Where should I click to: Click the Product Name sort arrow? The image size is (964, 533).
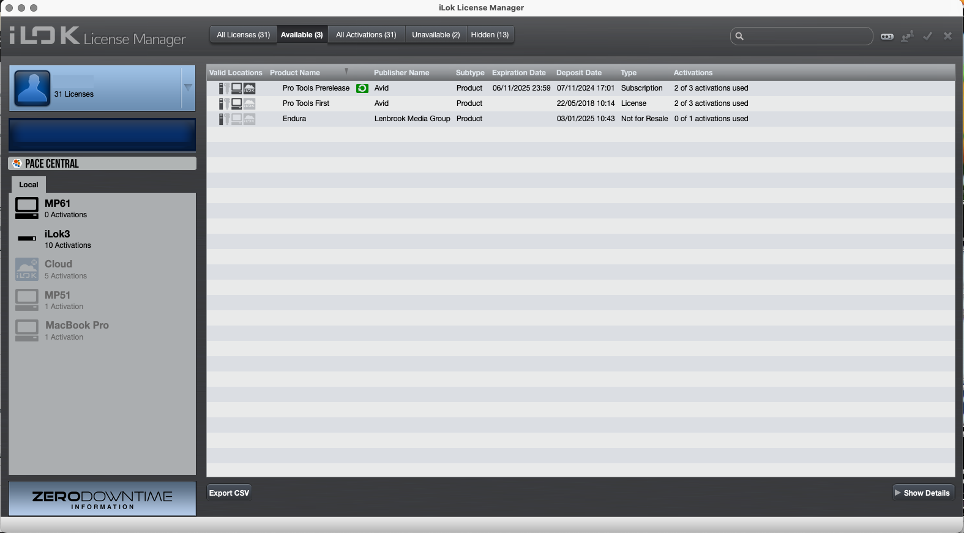click(346, 72)
